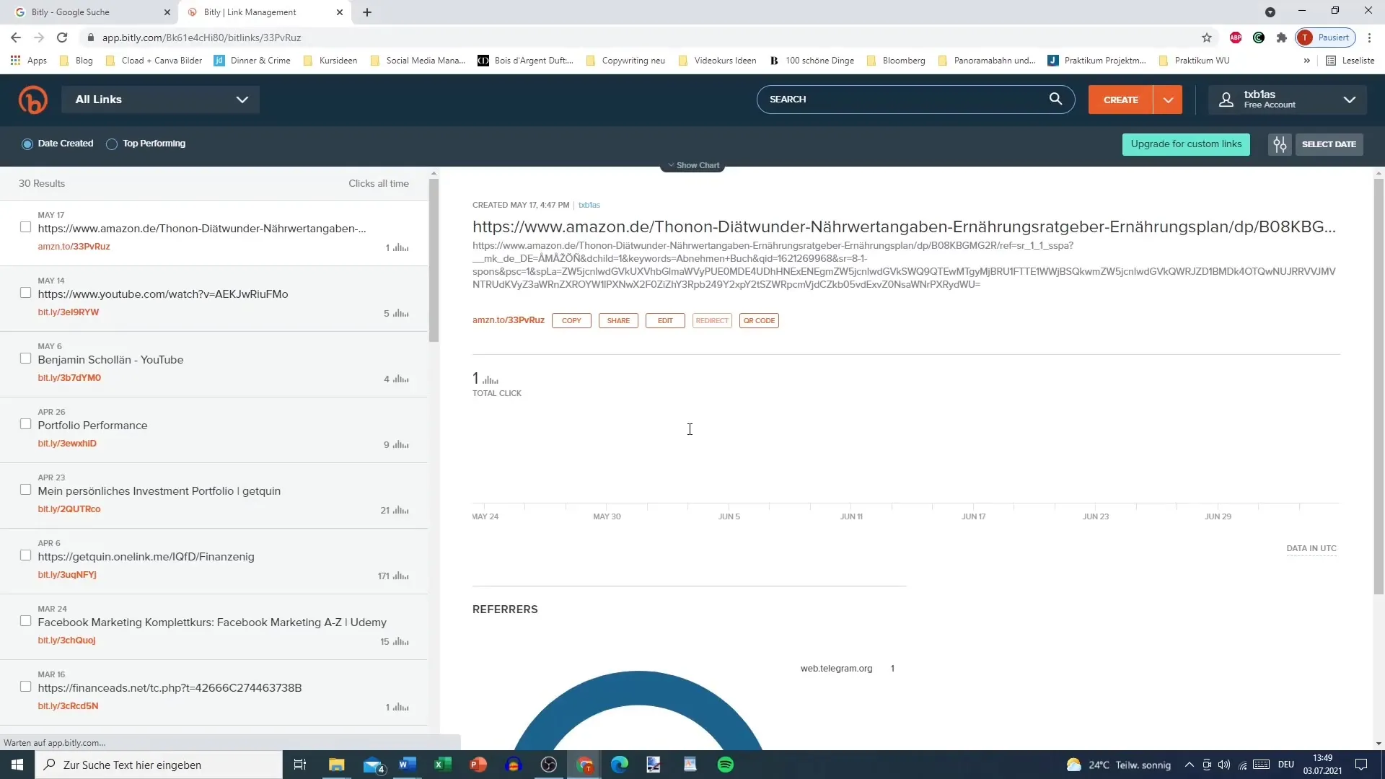The height and width of the screenshot is (779, 1385).
Task: Open Word from taskbar
Action: (x=408, y=765)
